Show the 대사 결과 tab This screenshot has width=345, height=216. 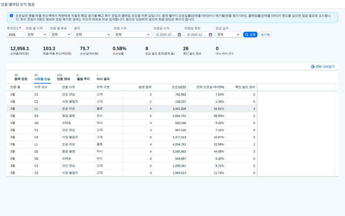pyautogui.click(x=103, y=77)
